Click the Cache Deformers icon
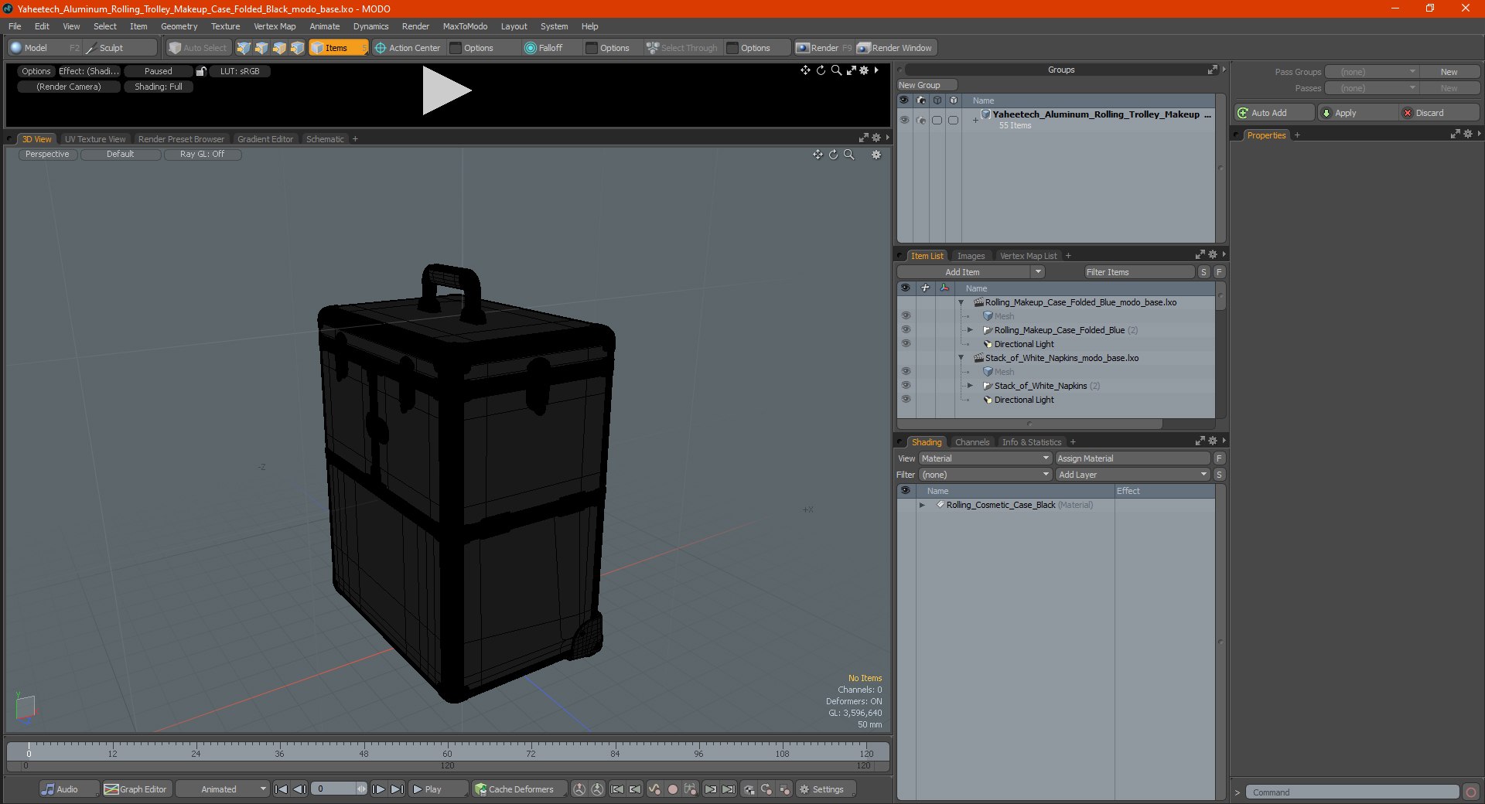Viewport: 1485px width, 804px height. tap(480, 789)
